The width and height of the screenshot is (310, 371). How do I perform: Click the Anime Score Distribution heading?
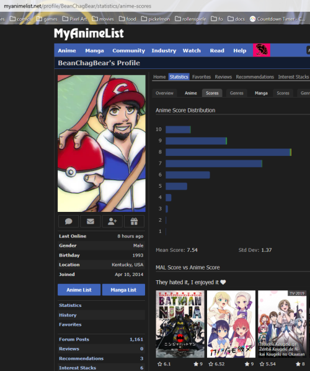[185, 110]
